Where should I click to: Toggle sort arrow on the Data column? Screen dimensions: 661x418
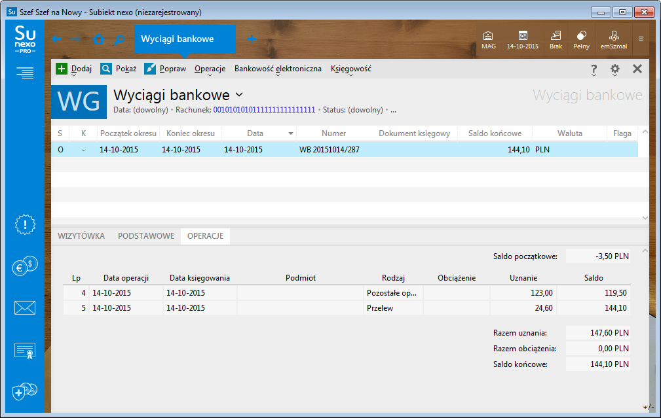coord(290,133)
